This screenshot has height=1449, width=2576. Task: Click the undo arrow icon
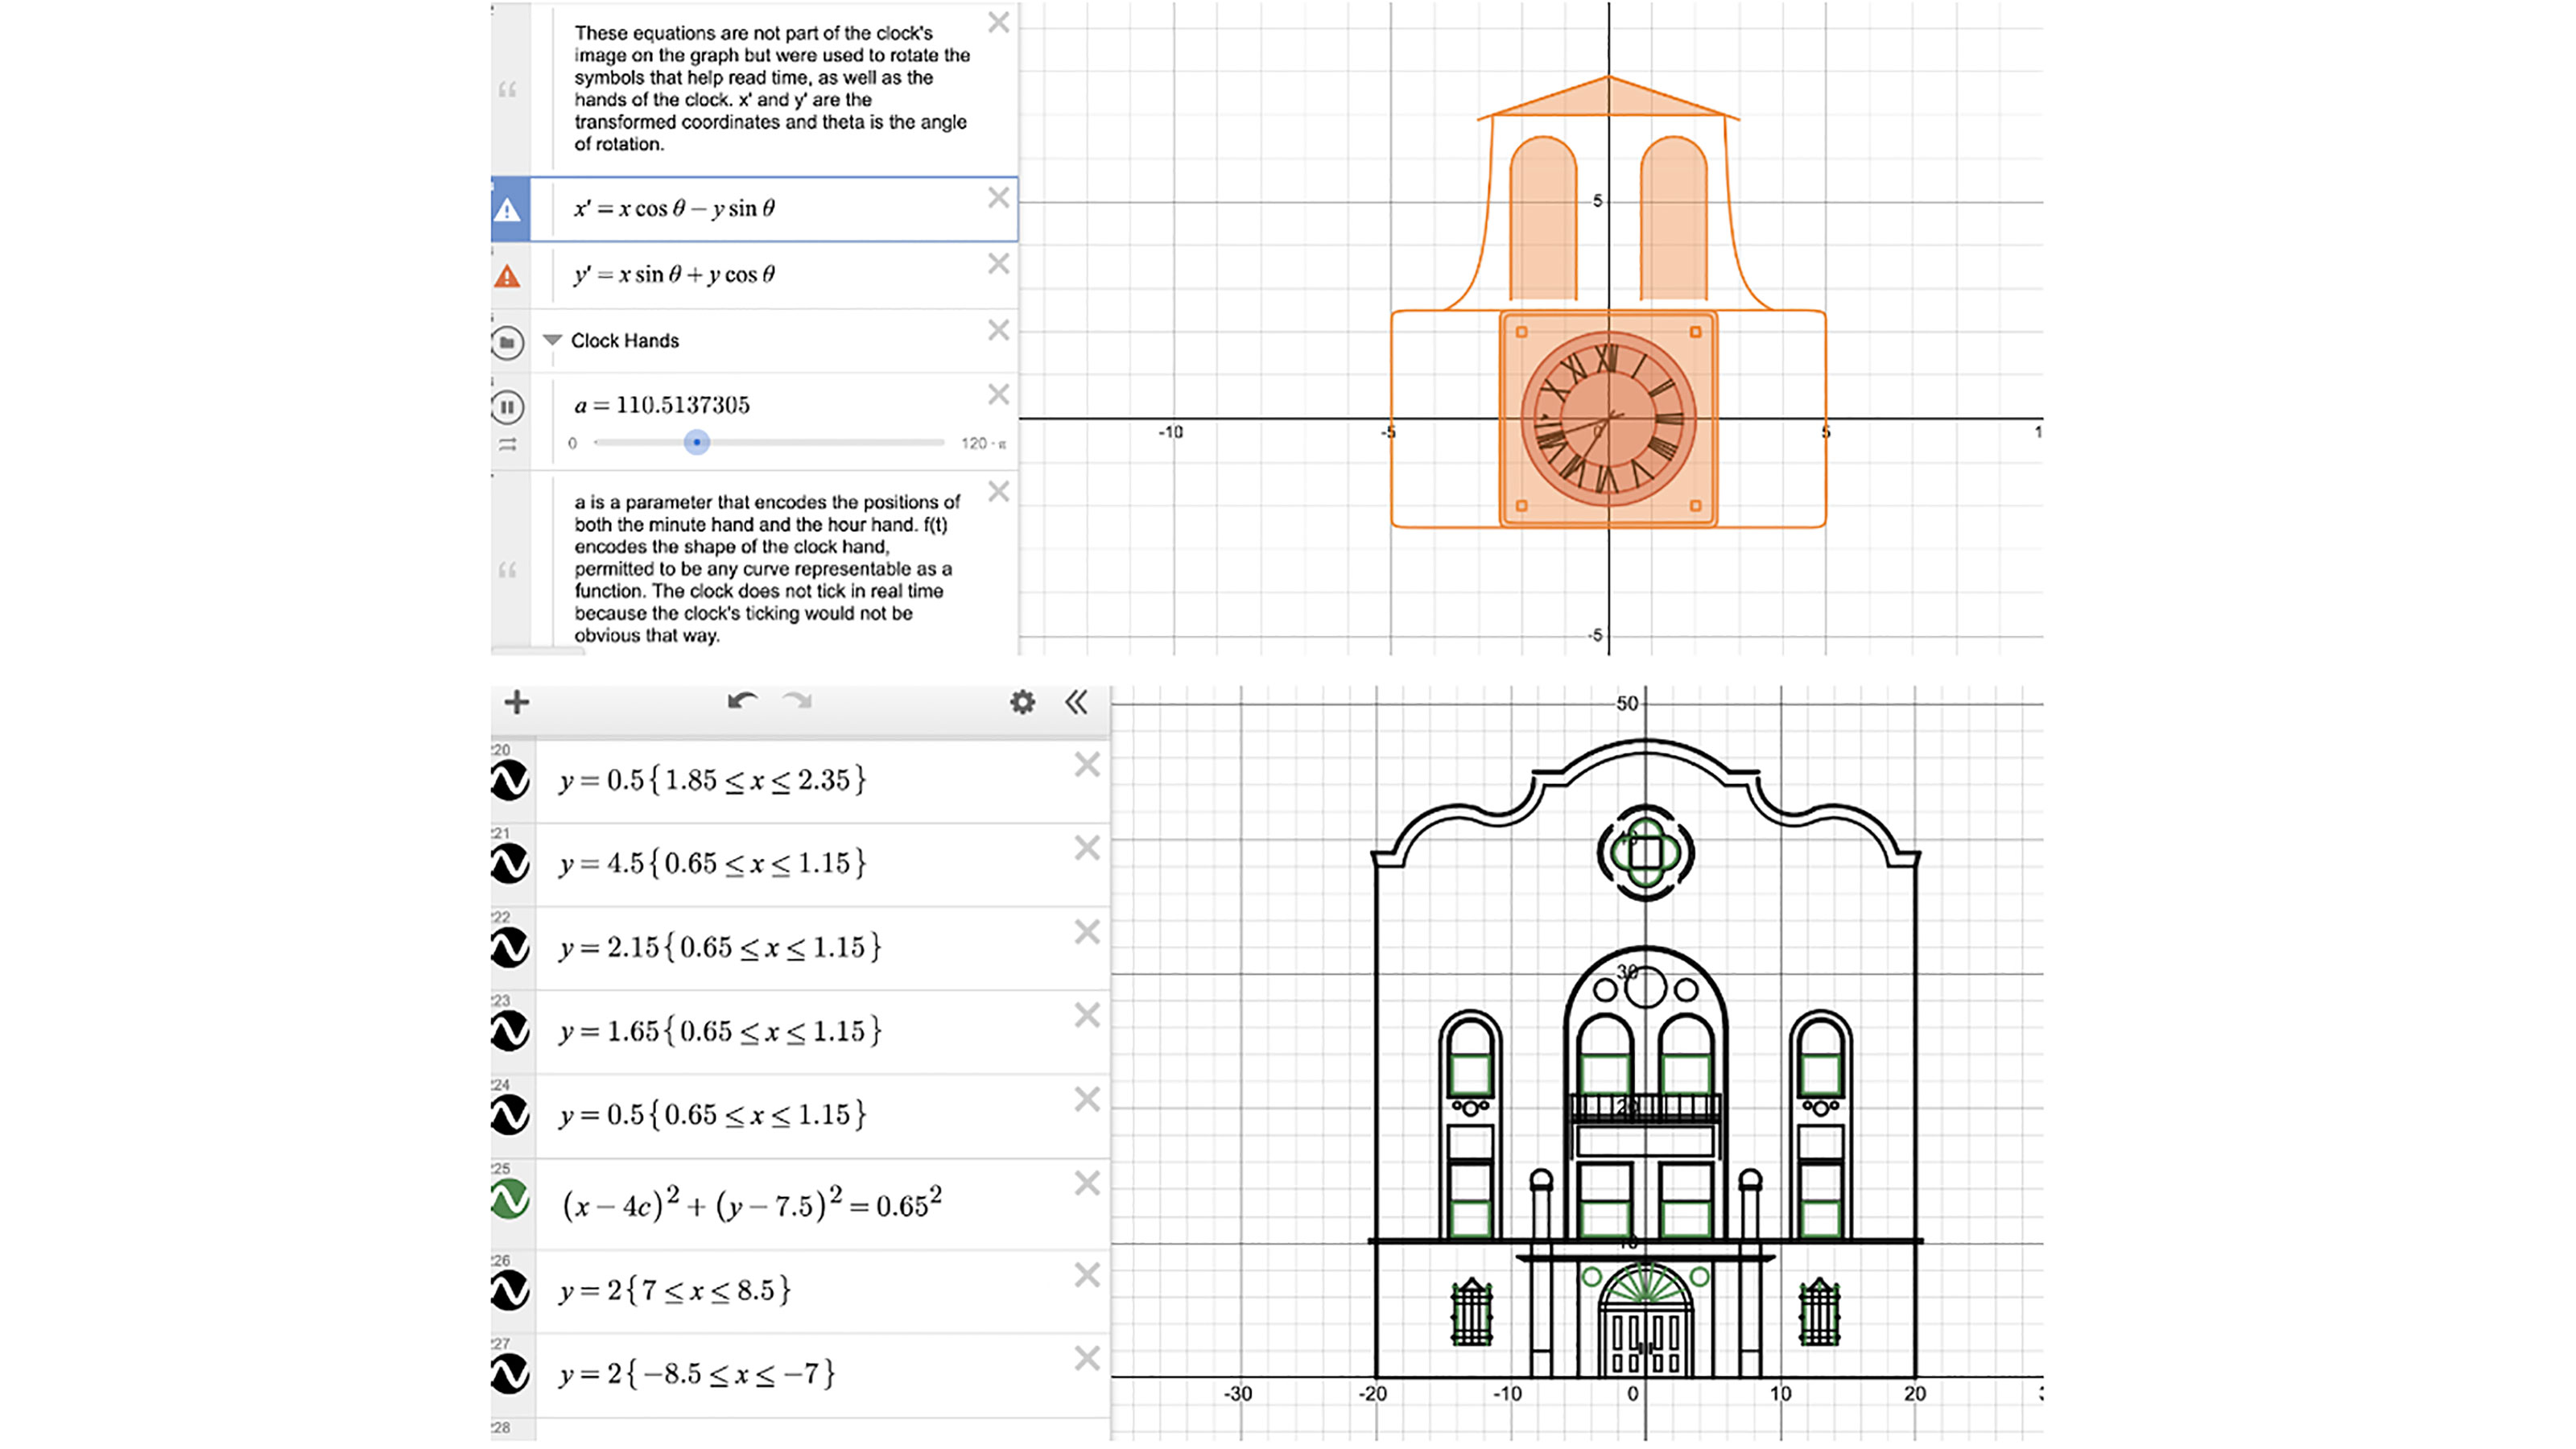pos(741,702)
